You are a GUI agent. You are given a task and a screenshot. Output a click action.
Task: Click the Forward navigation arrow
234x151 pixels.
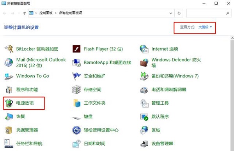click(12, 13)
